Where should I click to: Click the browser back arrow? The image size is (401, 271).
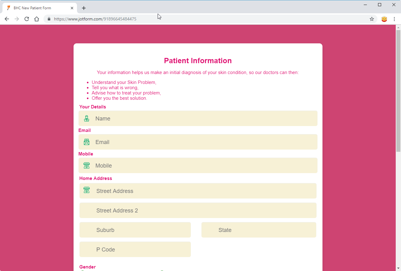click(x=7, y=19)
